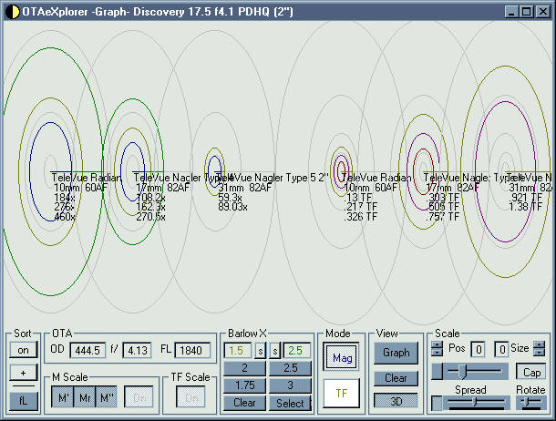
Task: Click the '+' button in Sort group
Action: coord(23,373)
